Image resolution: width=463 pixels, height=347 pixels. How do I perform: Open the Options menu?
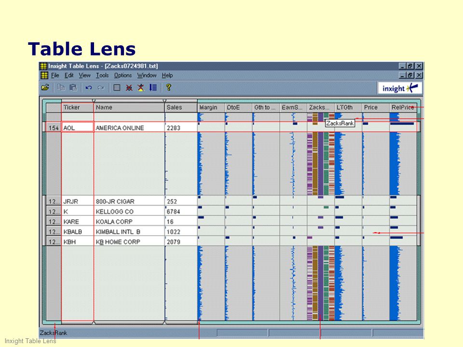click(x=123, y=75)
